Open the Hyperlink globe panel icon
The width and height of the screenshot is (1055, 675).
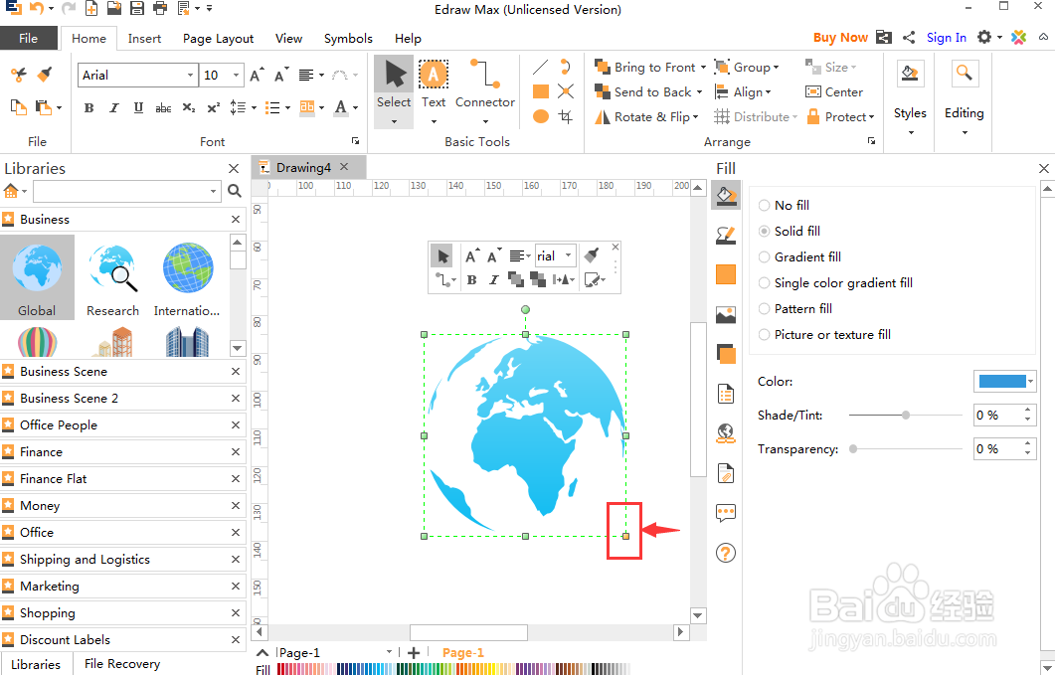click(x=725, y=433)
